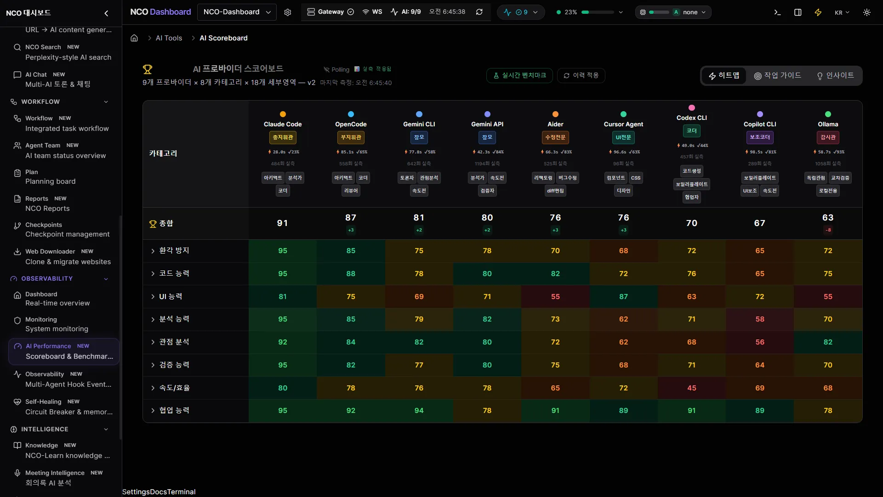Run the 실시간 벤치마크 button
Image resolution: width=883 pixels, height=497 pixels.
click(x=520, y=75)
